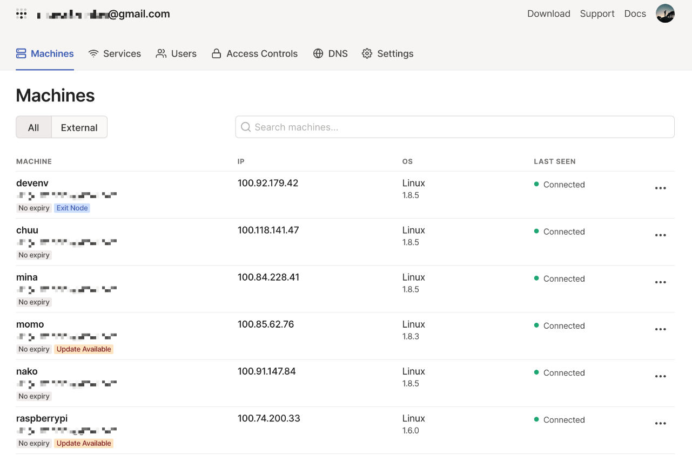
Task: Click version 1.8.3 in the momo row
Action: click(411, 336)
